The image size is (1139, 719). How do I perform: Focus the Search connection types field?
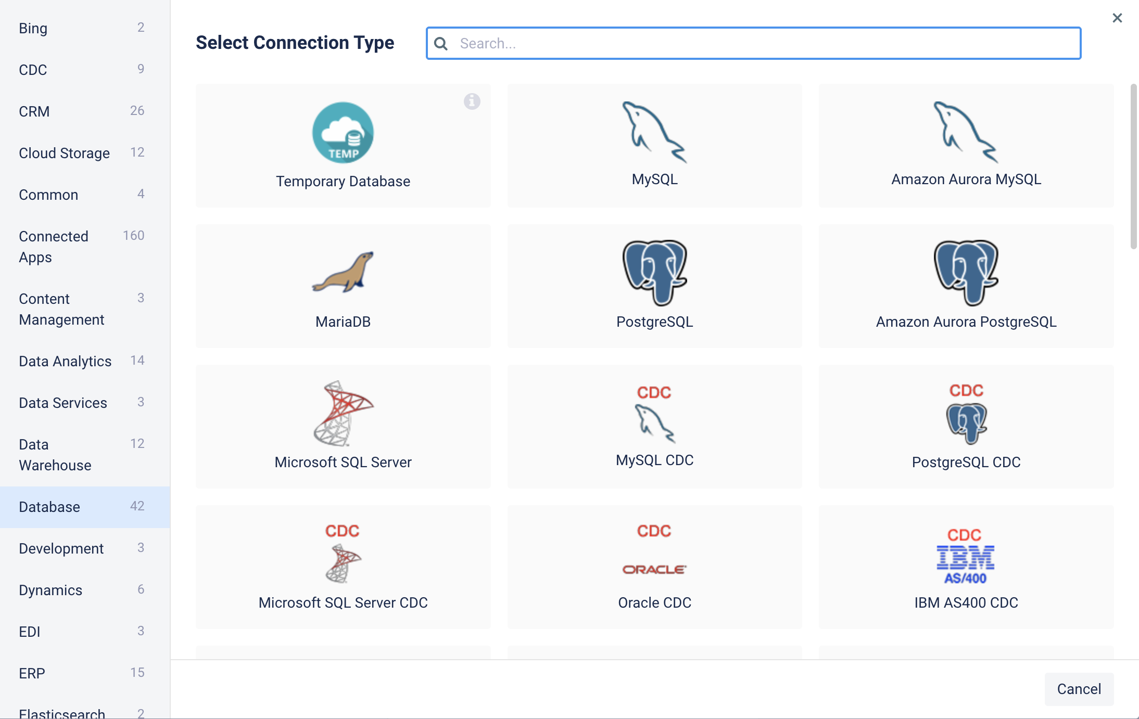753,43
